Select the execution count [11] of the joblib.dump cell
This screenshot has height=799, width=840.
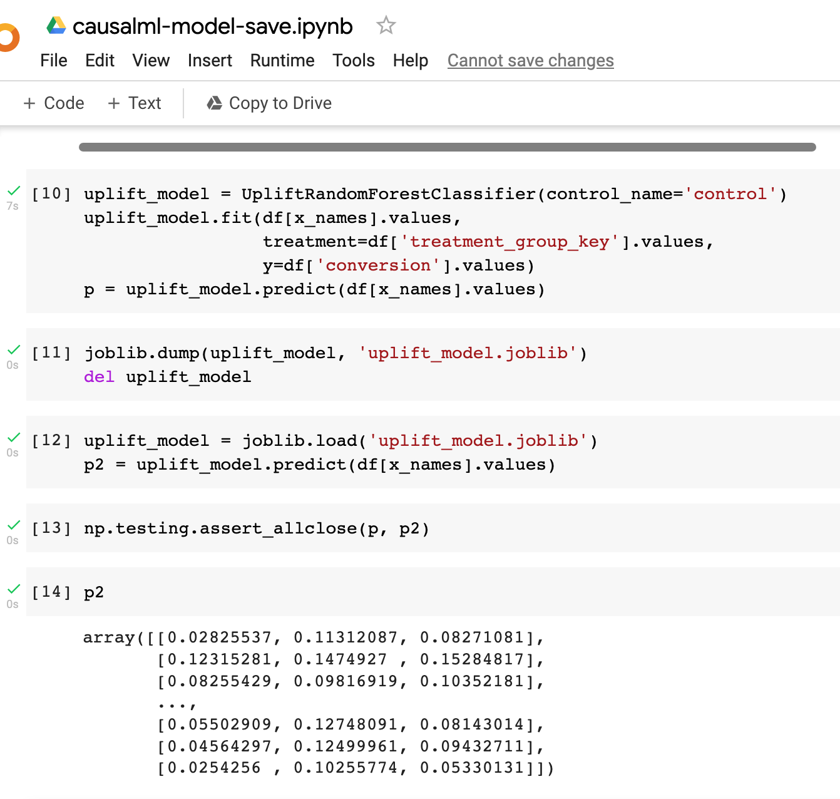[51, 353]
